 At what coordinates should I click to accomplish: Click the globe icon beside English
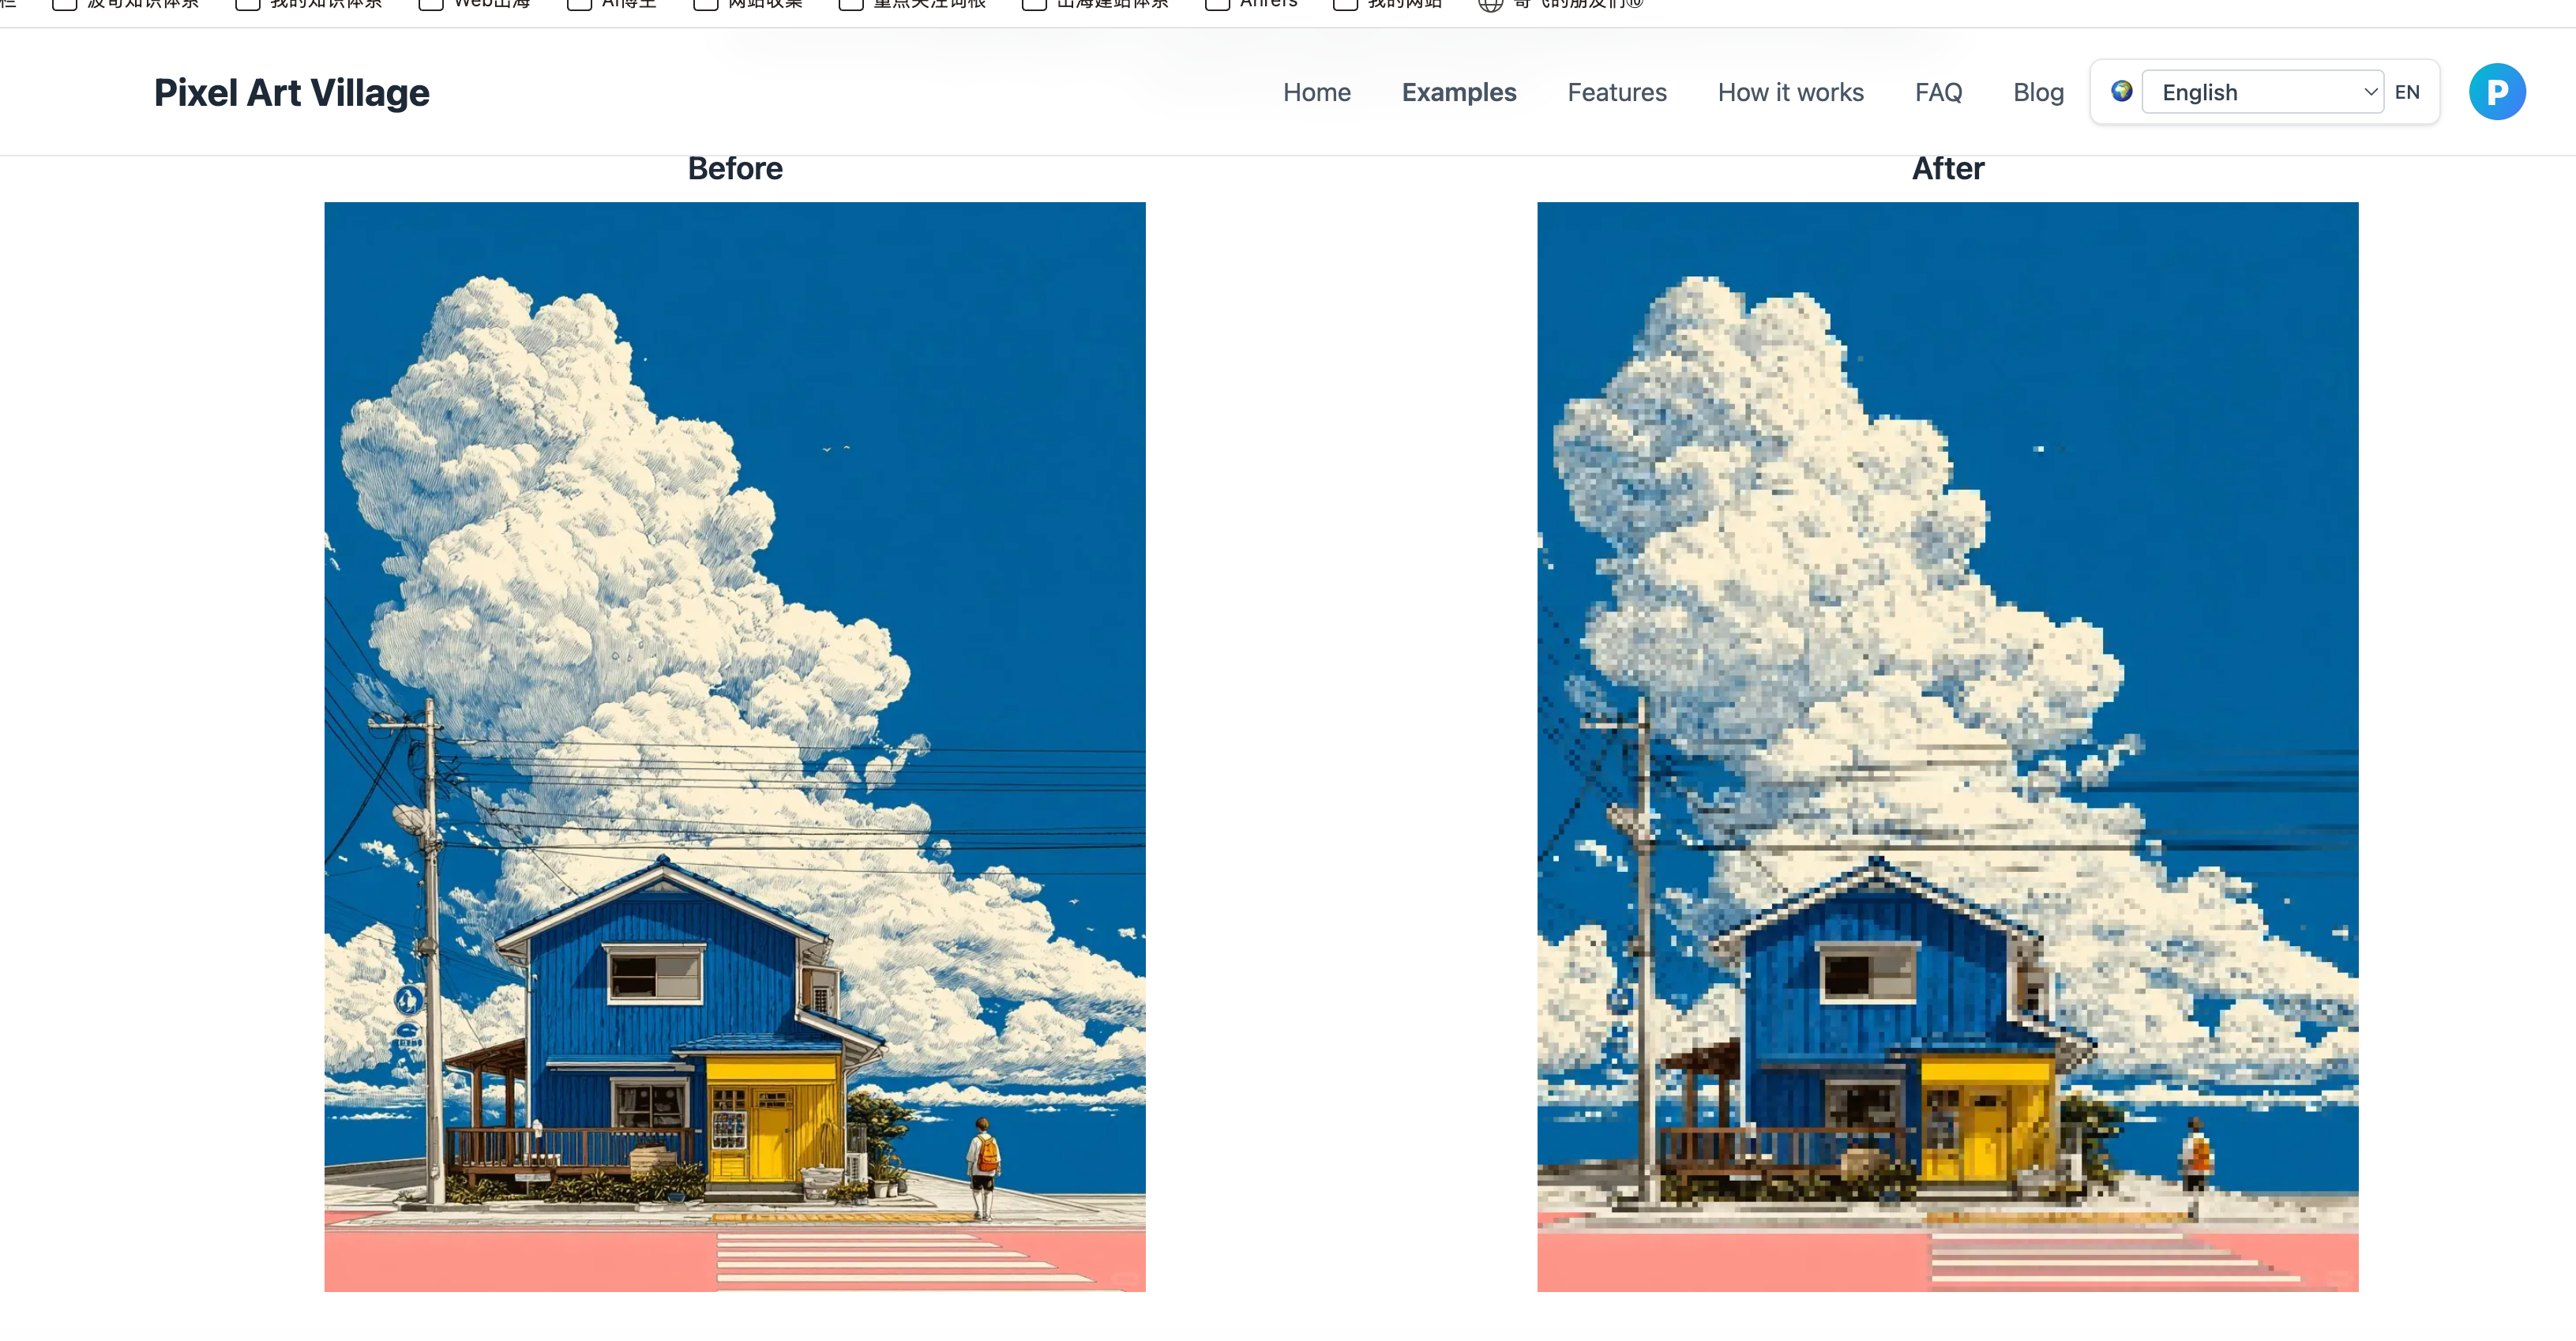pos(2121,91)
